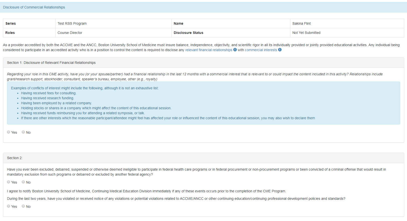Click info icon after commercial interests
This screenshot has width=407, height=221.
coord(280,50)
